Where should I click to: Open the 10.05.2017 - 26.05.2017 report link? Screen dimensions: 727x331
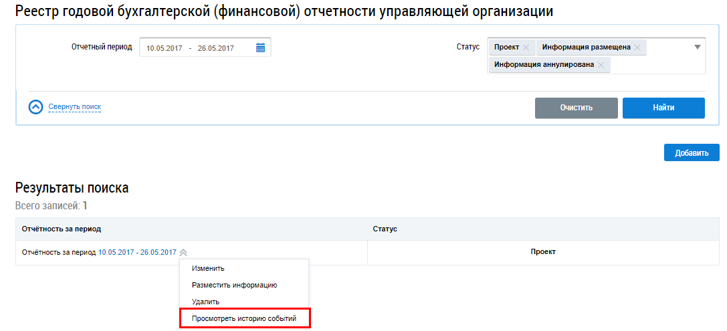coord(137,252)
